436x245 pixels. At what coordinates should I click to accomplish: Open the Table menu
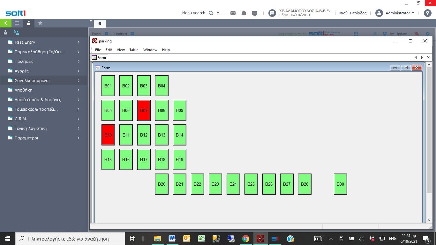tap(134, 50)
